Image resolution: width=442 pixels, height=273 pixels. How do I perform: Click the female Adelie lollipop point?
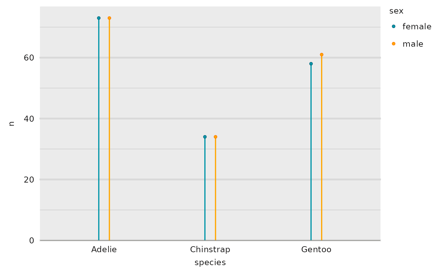99,18
